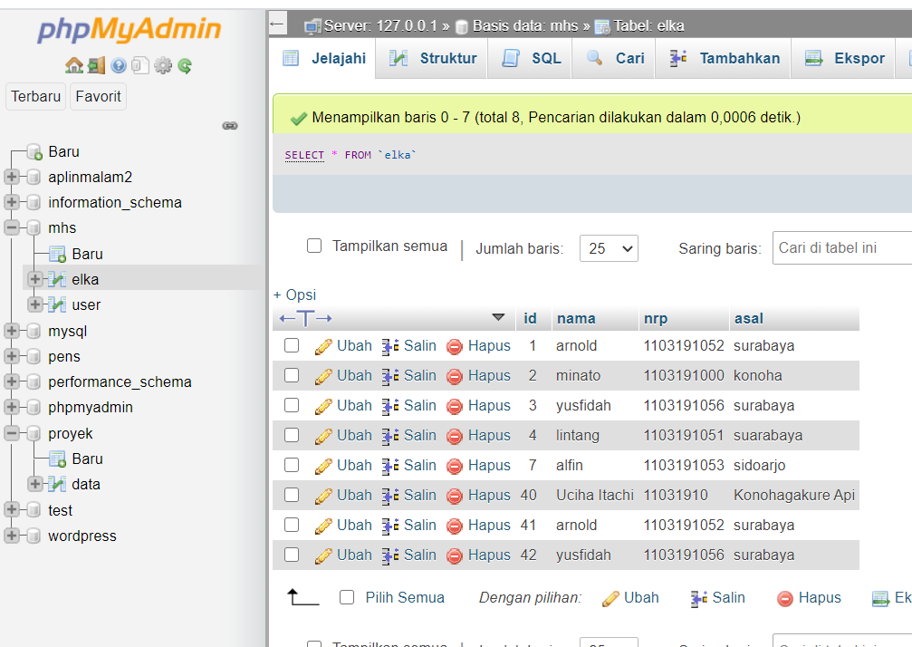Open the phpMyAdmin home icon

74,66
